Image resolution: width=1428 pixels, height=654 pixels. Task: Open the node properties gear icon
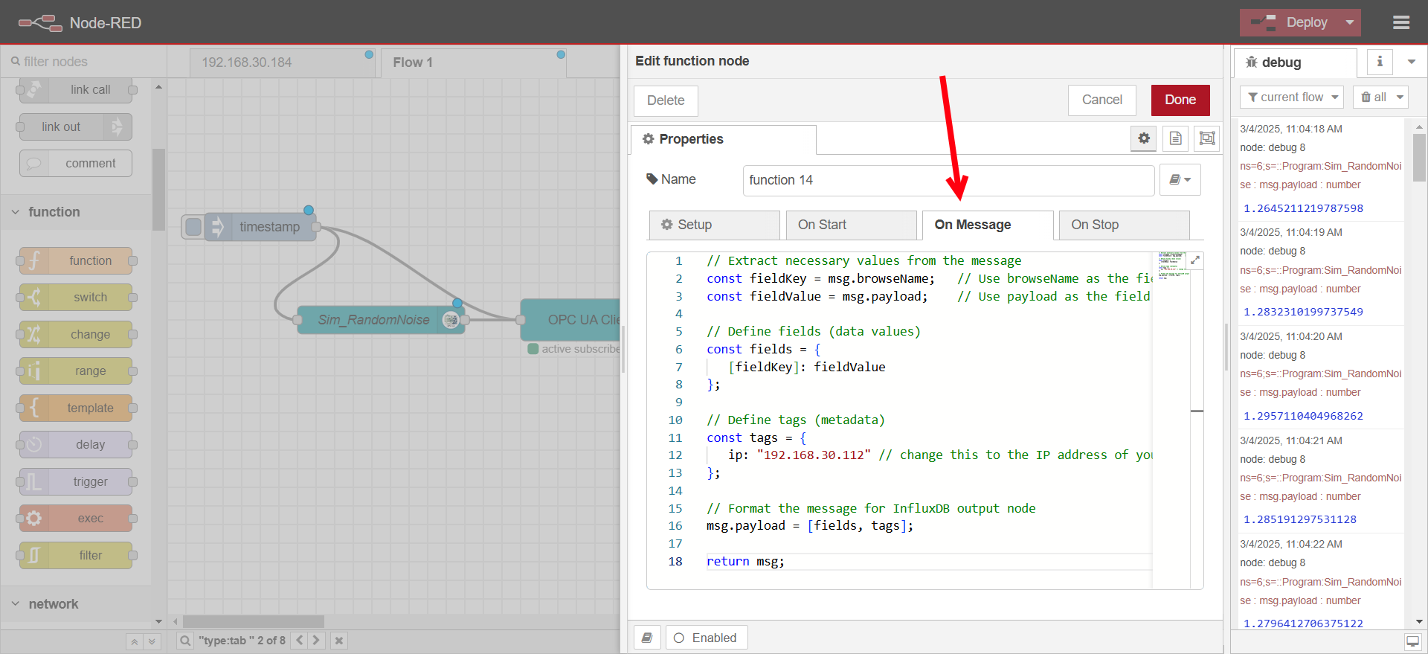point(1144,138)
